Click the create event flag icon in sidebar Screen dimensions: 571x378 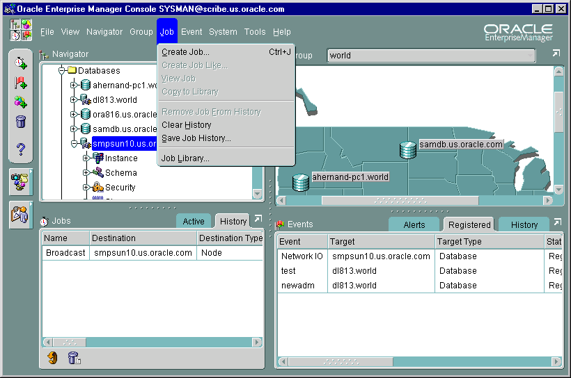[x=21, y=83]
